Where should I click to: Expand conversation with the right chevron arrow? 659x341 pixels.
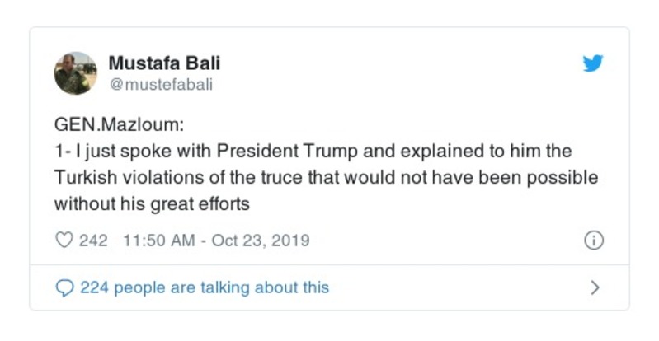click(595, 287)
